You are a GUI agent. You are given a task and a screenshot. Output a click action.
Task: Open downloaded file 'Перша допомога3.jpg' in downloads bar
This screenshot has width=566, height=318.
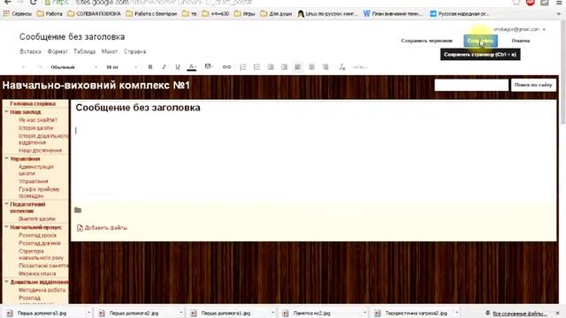(x=42, y=314)
